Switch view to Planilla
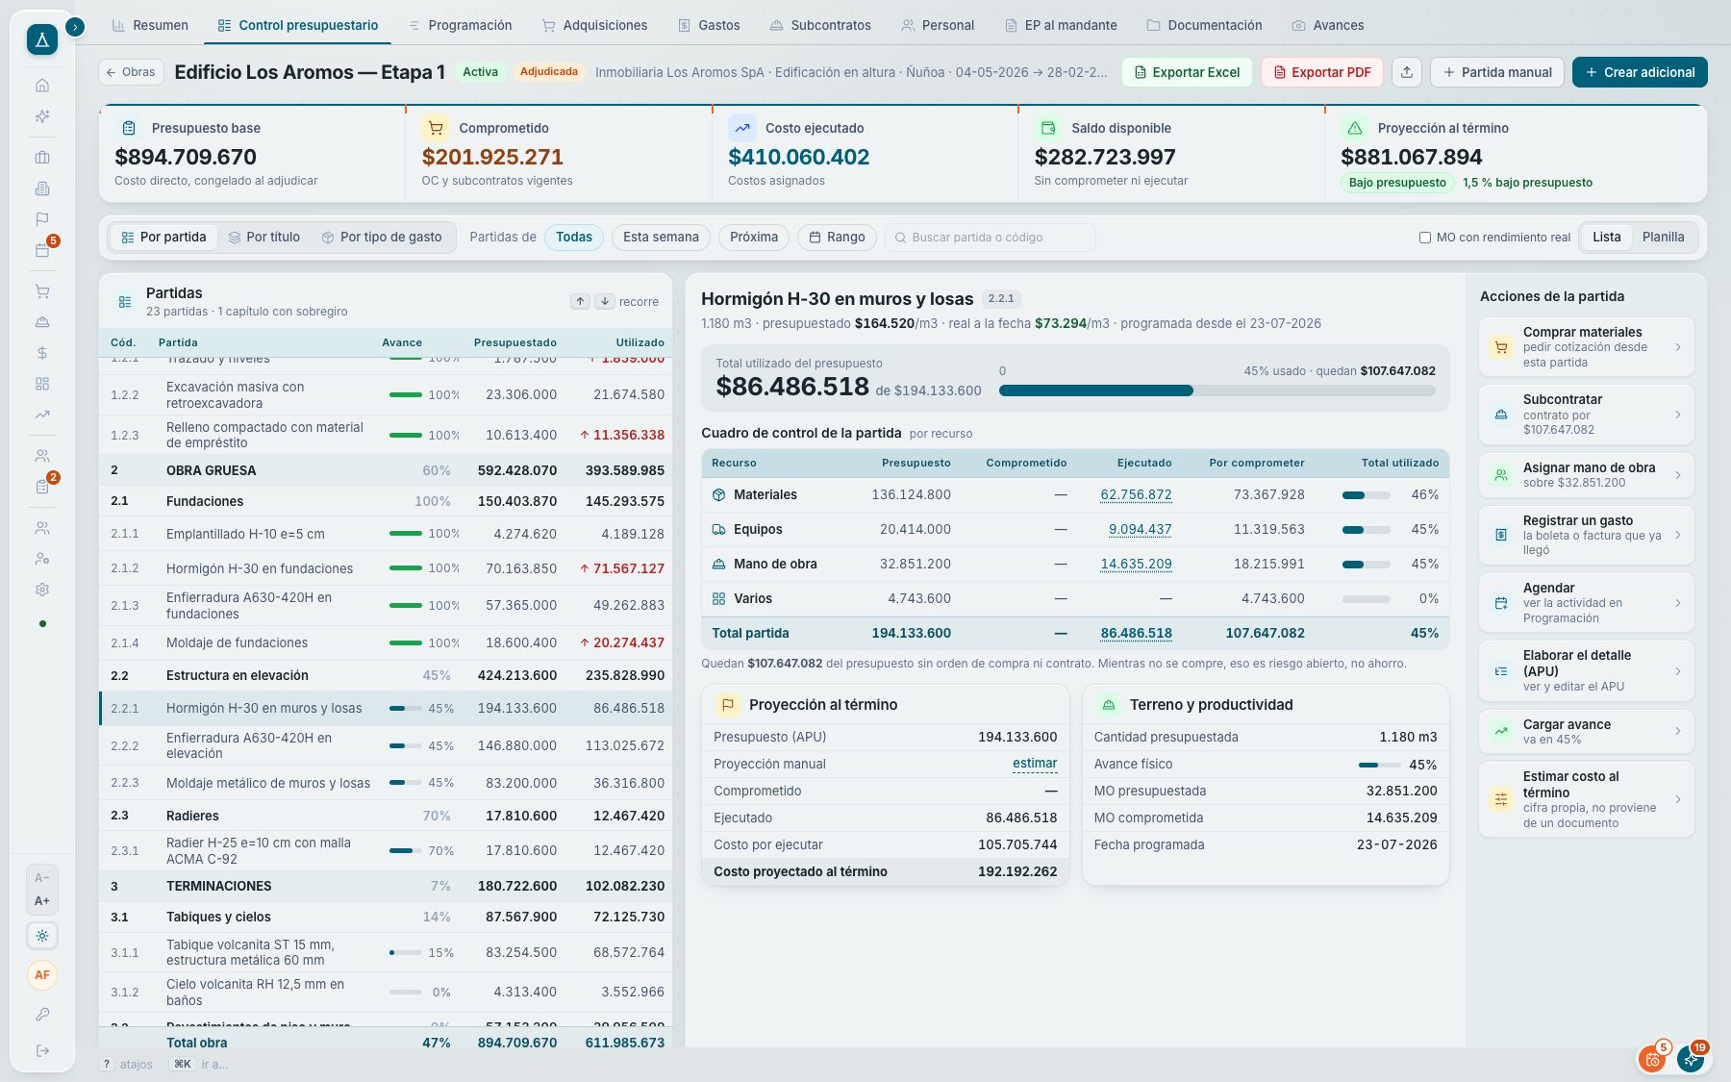The image size is (1731, 1082). click(x=1663, y=238)
